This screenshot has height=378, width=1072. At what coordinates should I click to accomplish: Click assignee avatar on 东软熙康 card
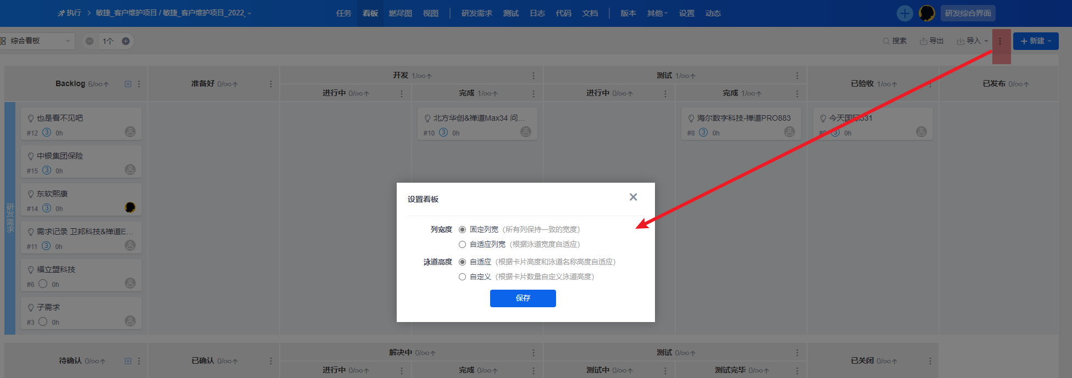click(x=130, y=207)
